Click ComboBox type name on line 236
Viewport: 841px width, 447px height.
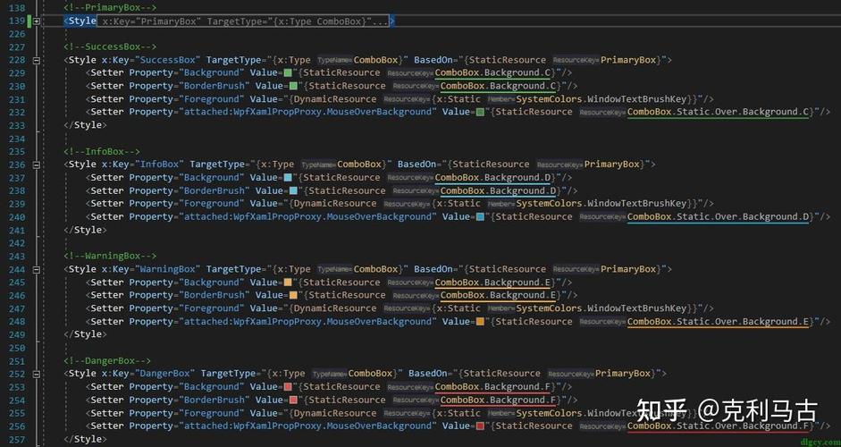[x=358, y=164]
